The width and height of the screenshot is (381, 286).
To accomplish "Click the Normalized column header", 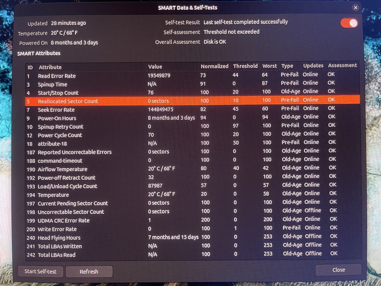I will tap(214, 66).
